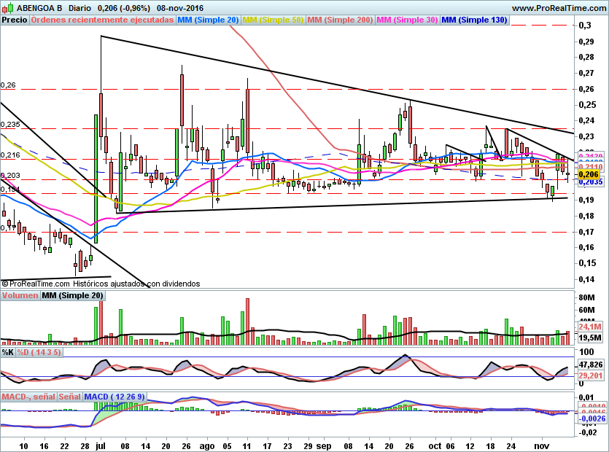The width and height of the screenshot is (609, 452).
Task: Toggle the yellow MM (Simple 50) indicator
Action: click(273, 20)
